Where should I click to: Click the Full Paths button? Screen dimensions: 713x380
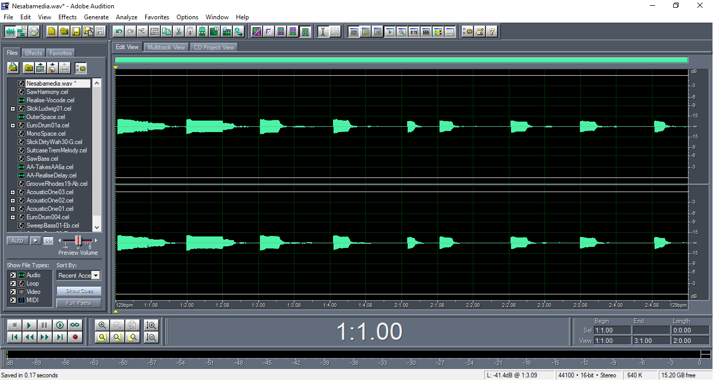[x=79, y=303]
